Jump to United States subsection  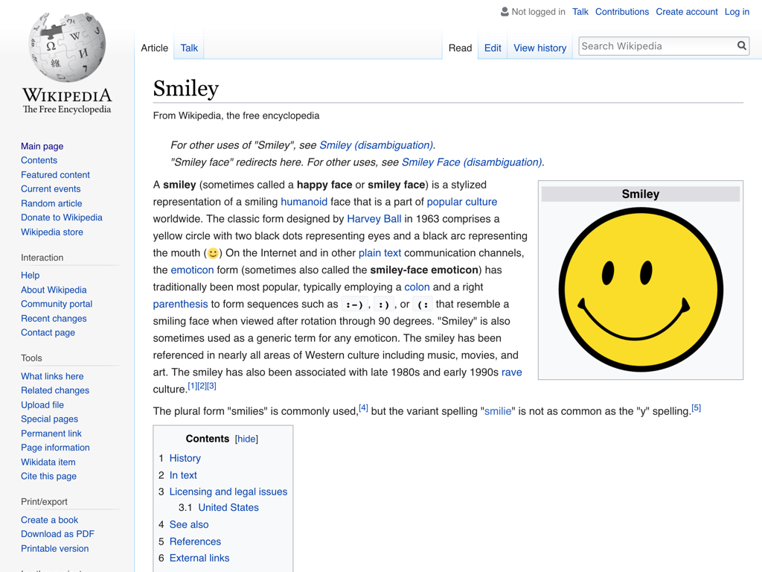pos(228,507)
